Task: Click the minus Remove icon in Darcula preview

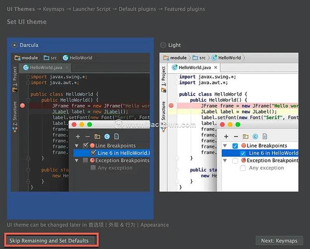Action: pyautogui.click(x=87, y=136)
